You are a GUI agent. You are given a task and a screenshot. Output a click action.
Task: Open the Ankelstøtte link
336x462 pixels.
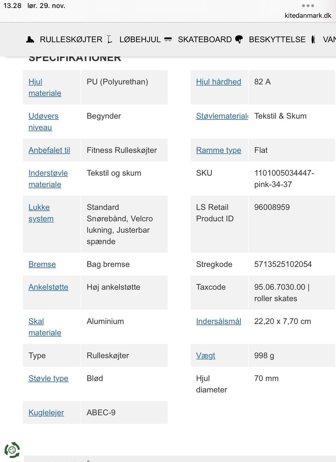tap(48, 287)
